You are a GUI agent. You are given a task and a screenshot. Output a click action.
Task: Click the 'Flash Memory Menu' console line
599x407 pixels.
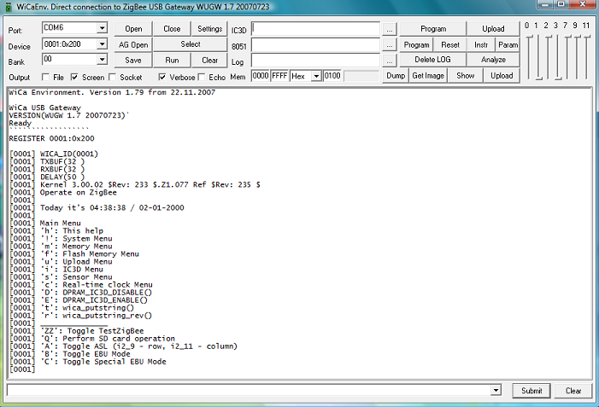point(101,253)
